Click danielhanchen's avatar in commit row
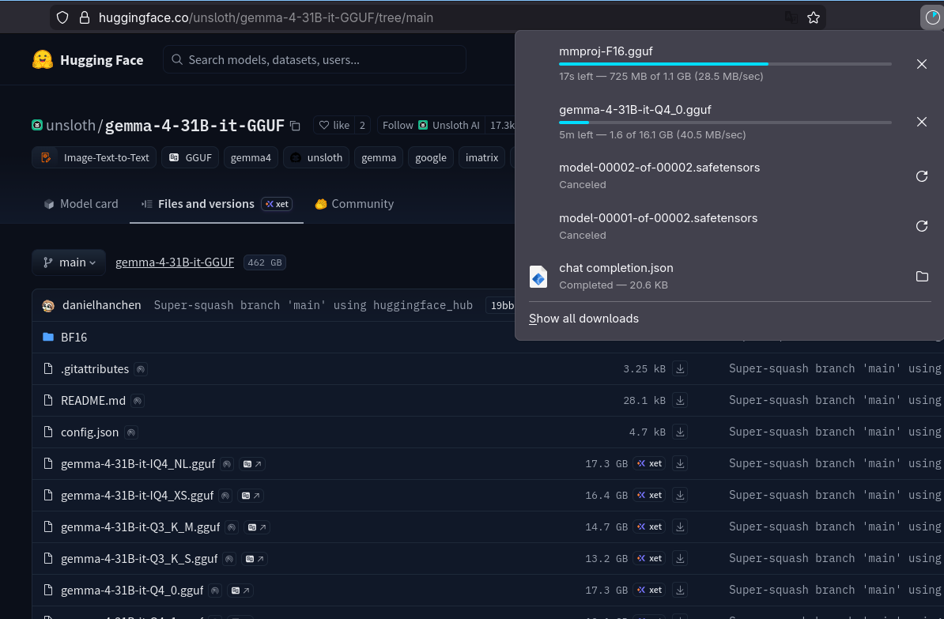 point(48,306)
